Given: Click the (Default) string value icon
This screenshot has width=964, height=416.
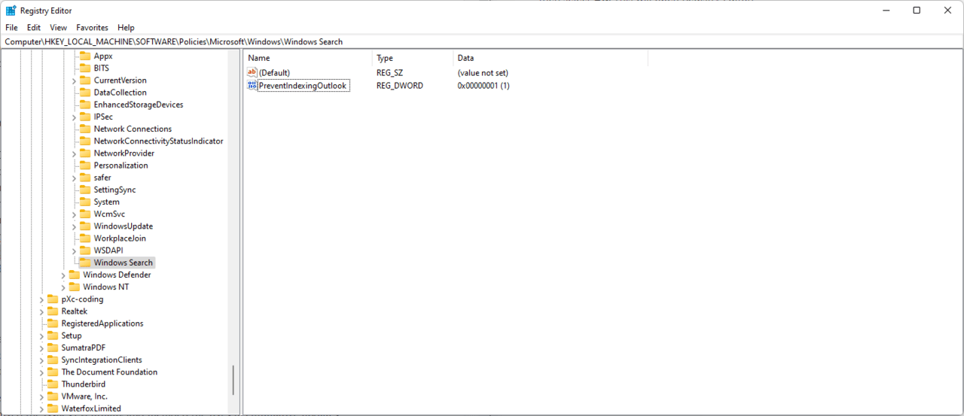Looking at the screenshot, I should [252, 72].
